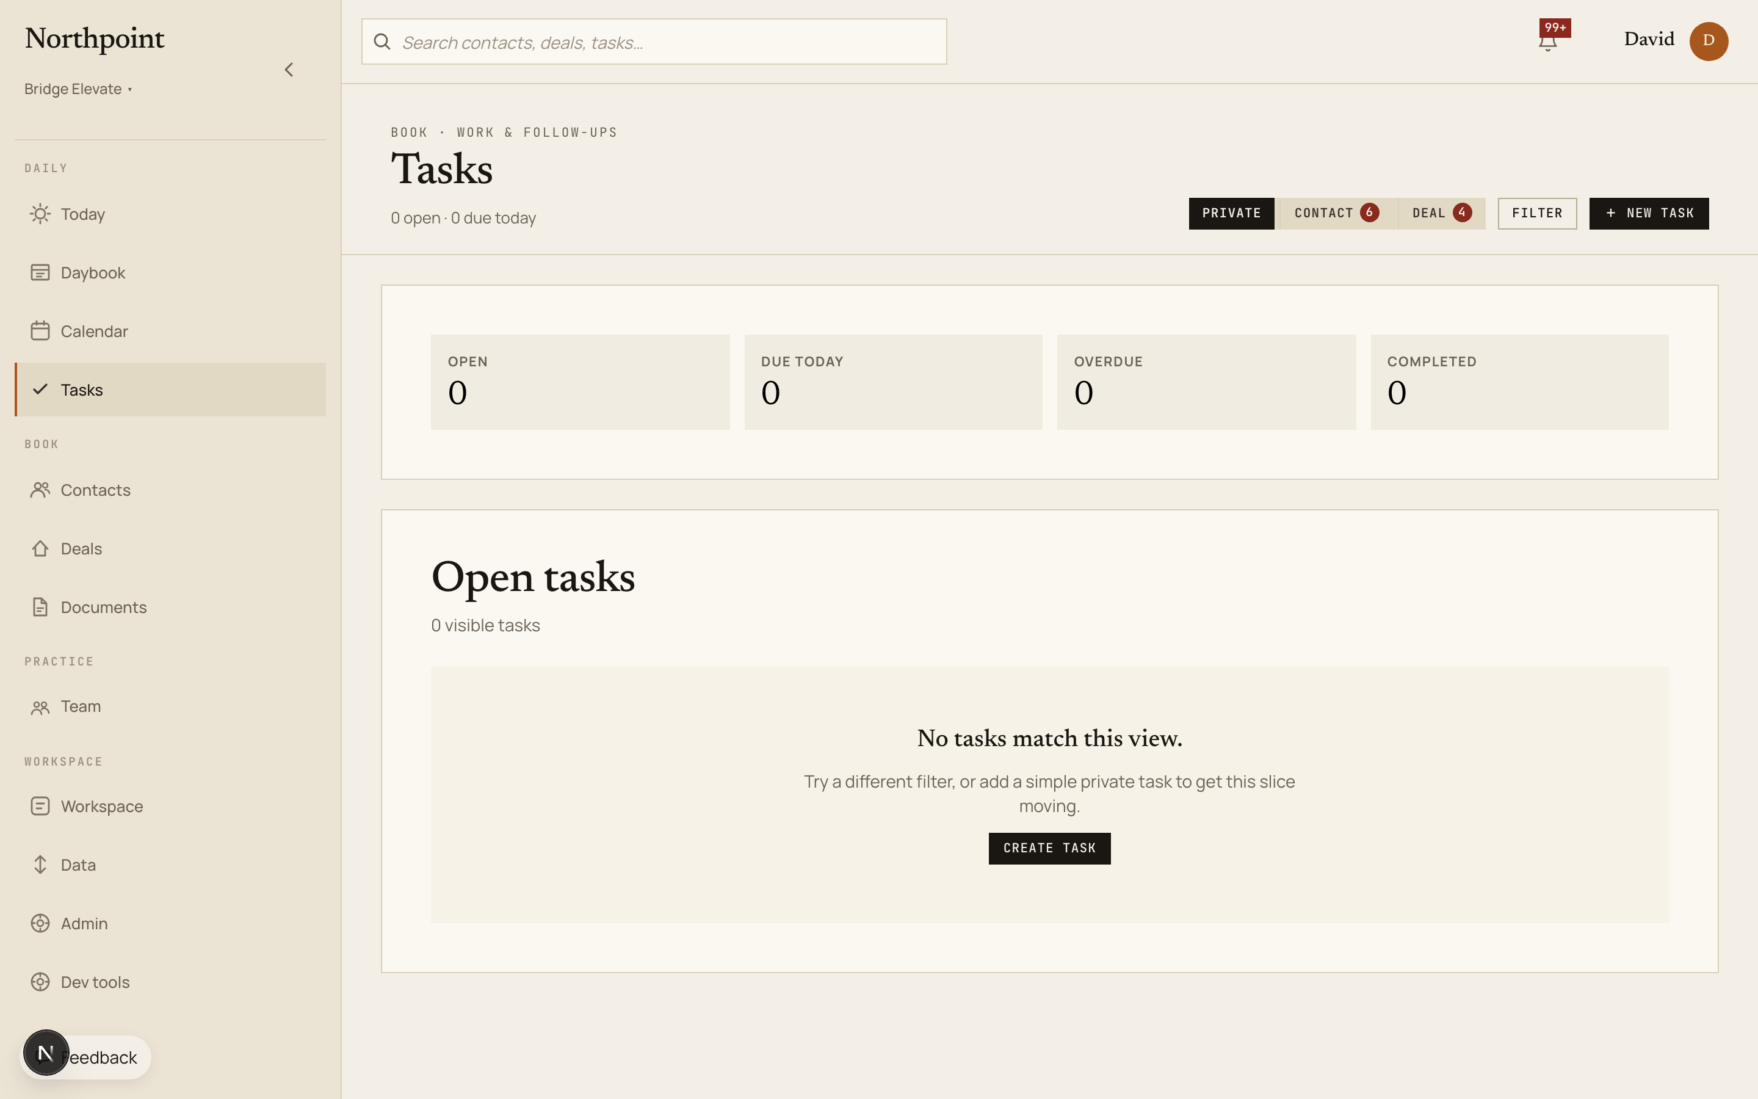This screenshot has height=1099, width=1758.
Task: Click the search magnifier icon
Action: coord(382,42)
